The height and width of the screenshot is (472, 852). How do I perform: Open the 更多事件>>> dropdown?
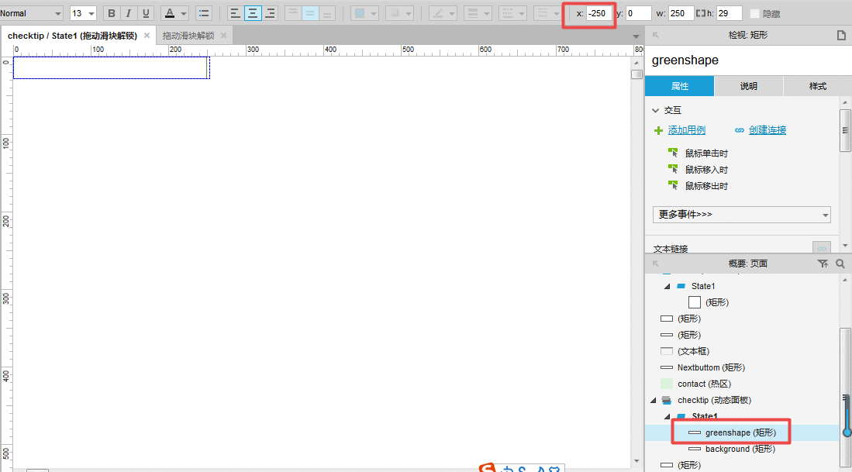coord(742,215)
